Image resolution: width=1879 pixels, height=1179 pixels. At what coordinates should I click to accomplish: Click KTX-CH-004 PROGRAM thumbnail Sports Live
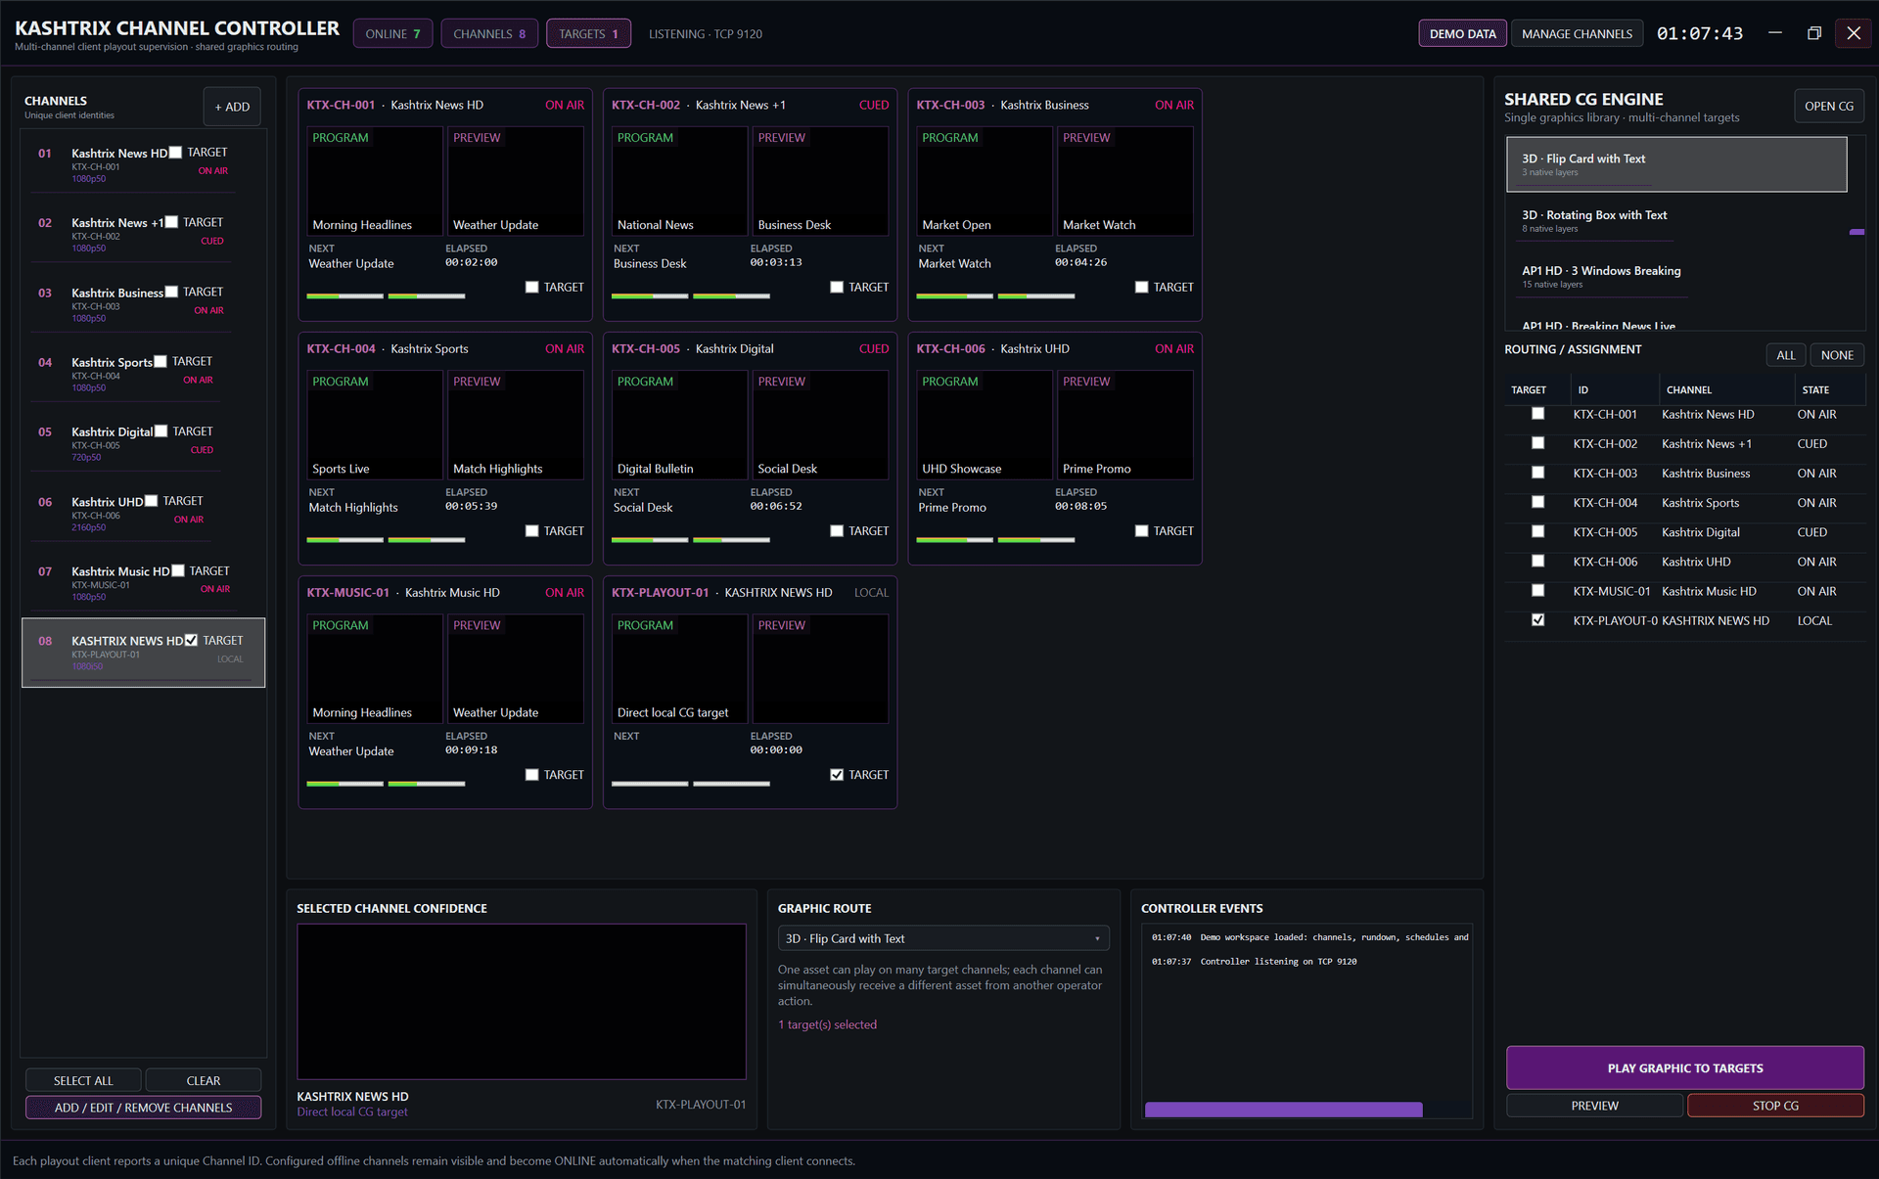375,425
